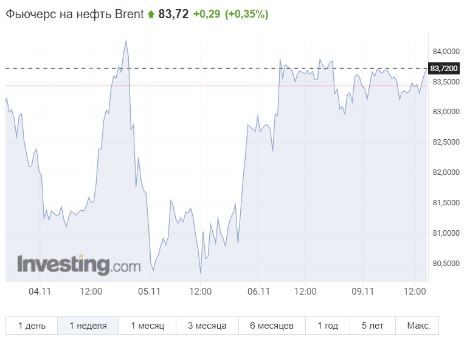
Task: Click the 80,5000 price axis label
Action: pyautogui.click(x=446, y=264)
